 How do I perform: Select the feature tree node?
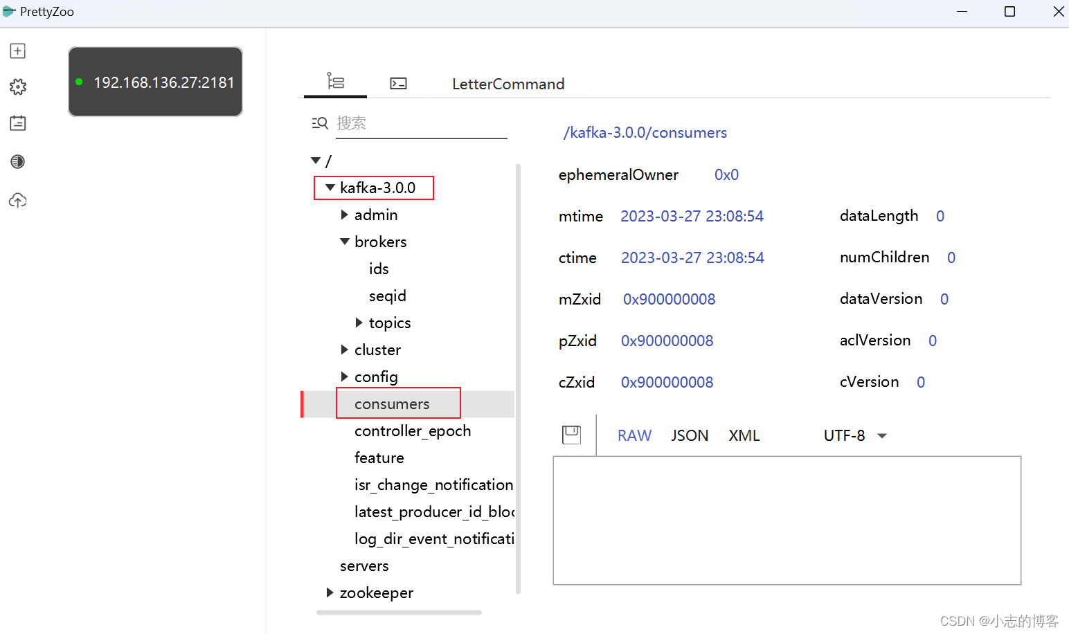[379, 458]
